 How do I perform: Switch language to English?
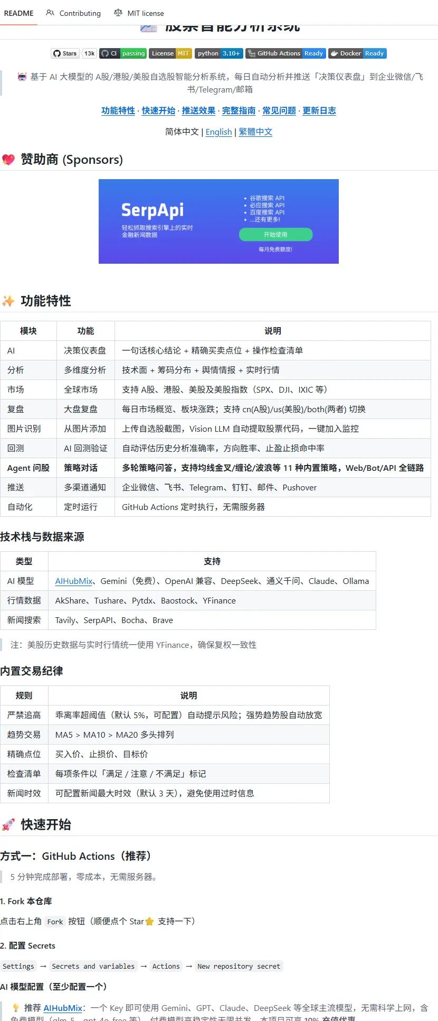click(218, 132)
